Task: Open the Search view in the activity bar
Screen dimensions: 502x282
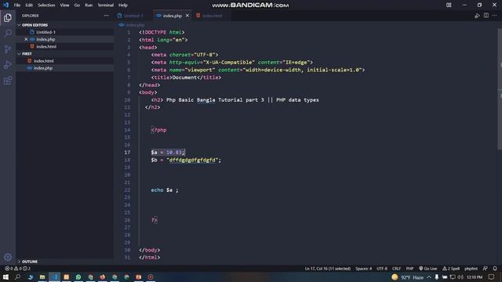Action: click(x=8, y=33)
